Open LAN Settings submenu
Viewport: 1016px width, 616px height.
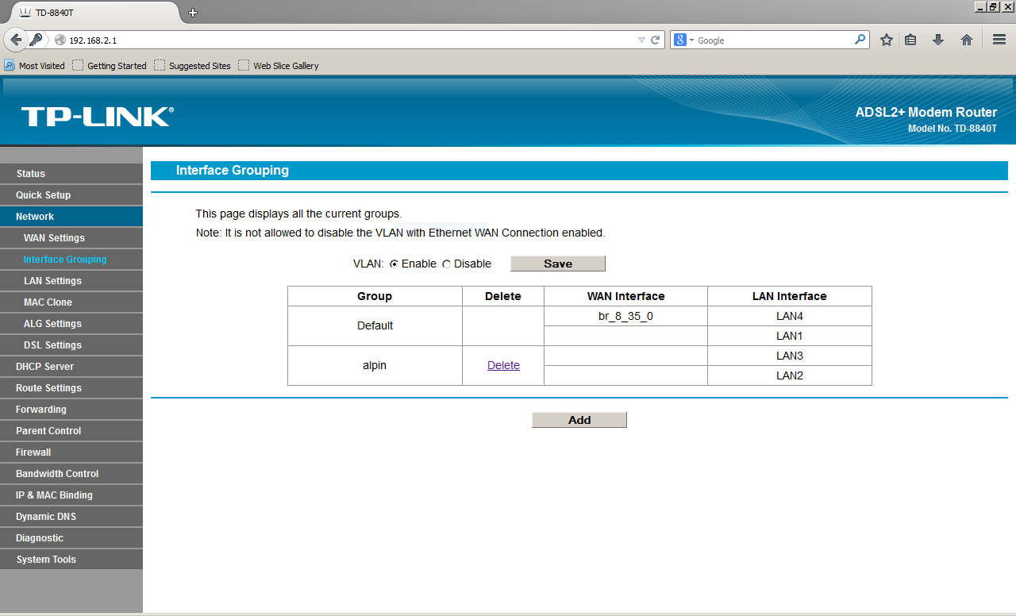tap(71, 281)
